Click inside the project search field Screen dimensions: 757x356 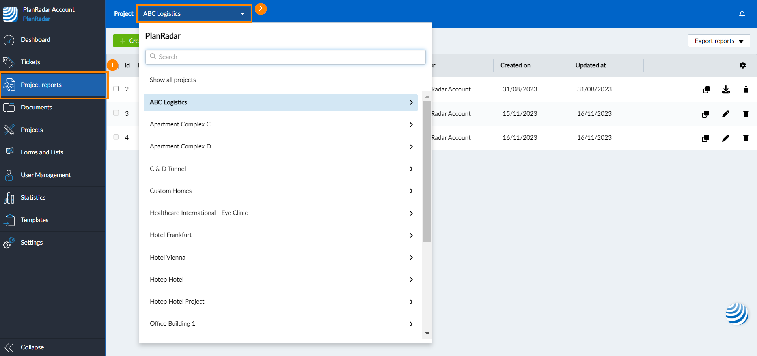pos(285,57)
